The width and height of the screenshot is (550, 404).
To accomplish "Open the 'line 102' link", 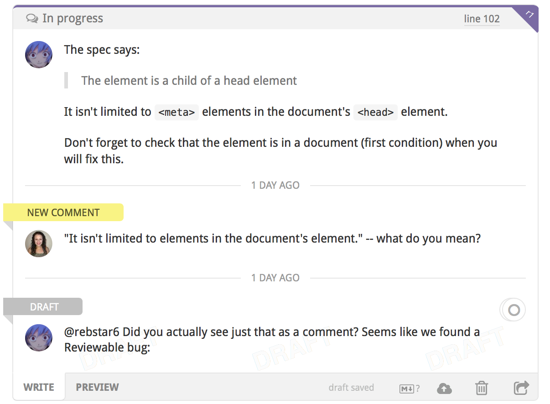I will point(482,19).
